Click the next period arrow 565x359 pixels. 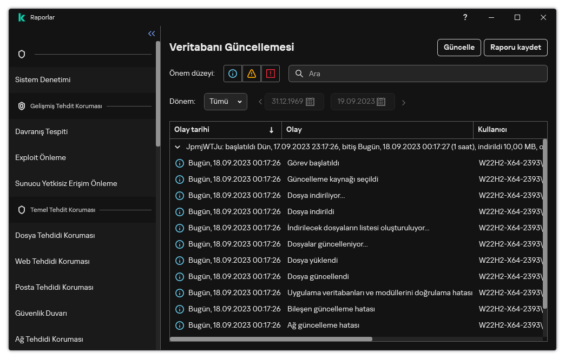tap(404, 102)
